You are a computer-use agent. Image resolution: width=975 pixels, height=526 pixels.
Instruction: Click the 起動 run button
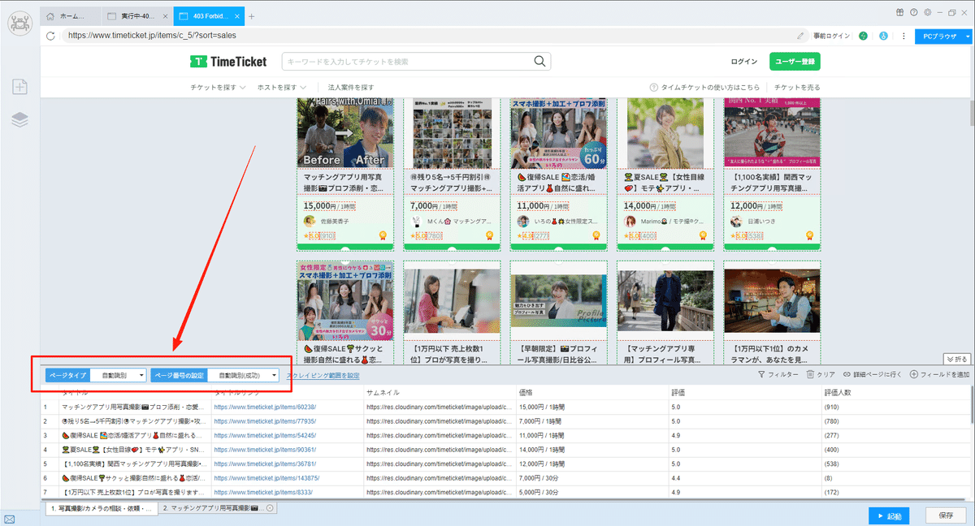click(x=889, y=515)
